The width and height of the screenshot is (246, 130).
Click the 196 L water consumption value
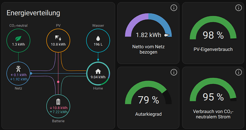tap(98, 45)
